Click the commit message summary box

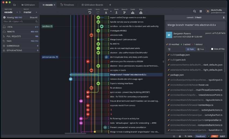pyautogui.click(x=195, y=26)
